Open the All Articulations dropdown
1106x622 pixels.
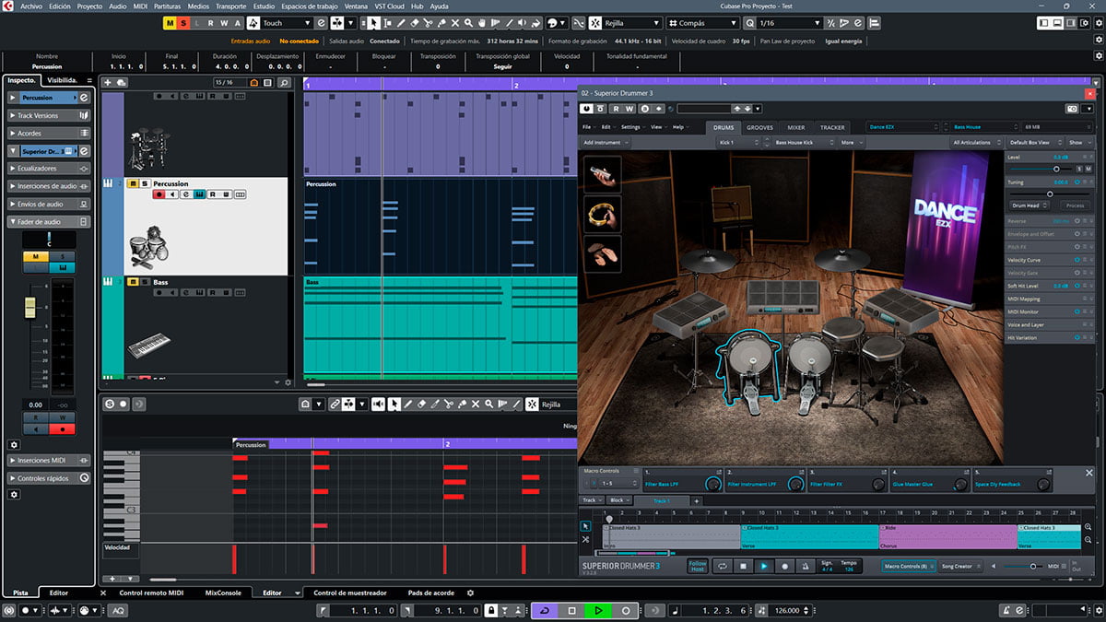tap(975, 143)
